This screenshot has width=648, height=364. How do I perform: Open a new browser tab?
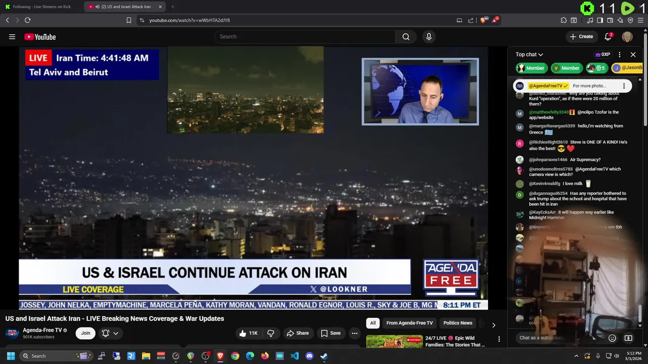point(173,7)
